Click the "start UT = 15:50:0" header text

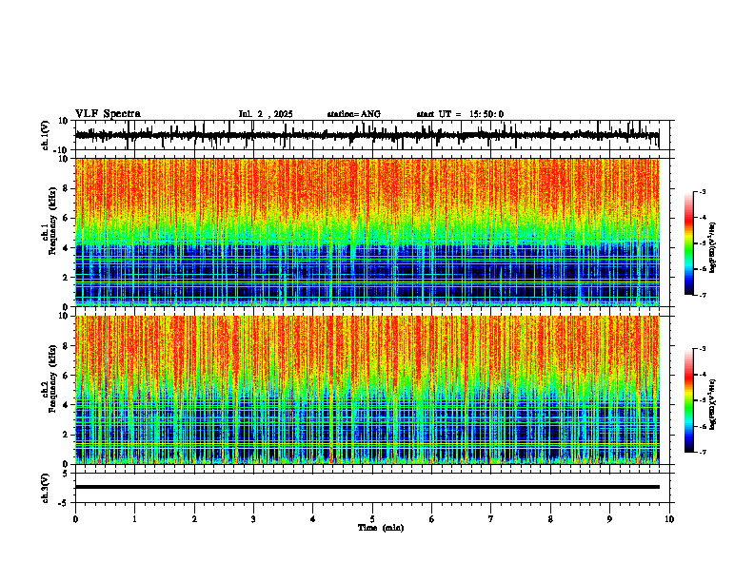point(460,114)
